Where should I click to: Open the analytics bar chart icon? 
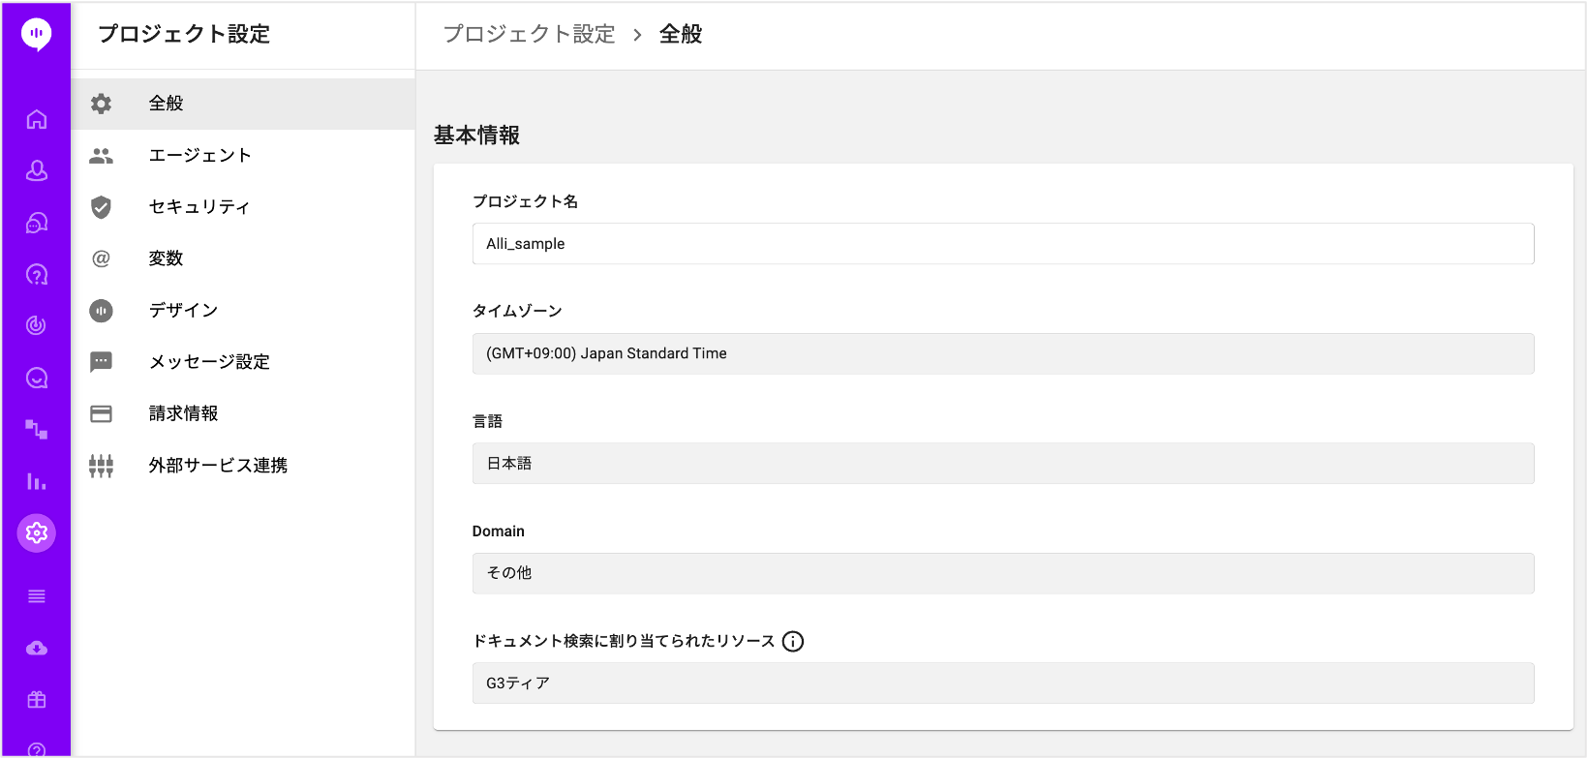coord(36,481)
